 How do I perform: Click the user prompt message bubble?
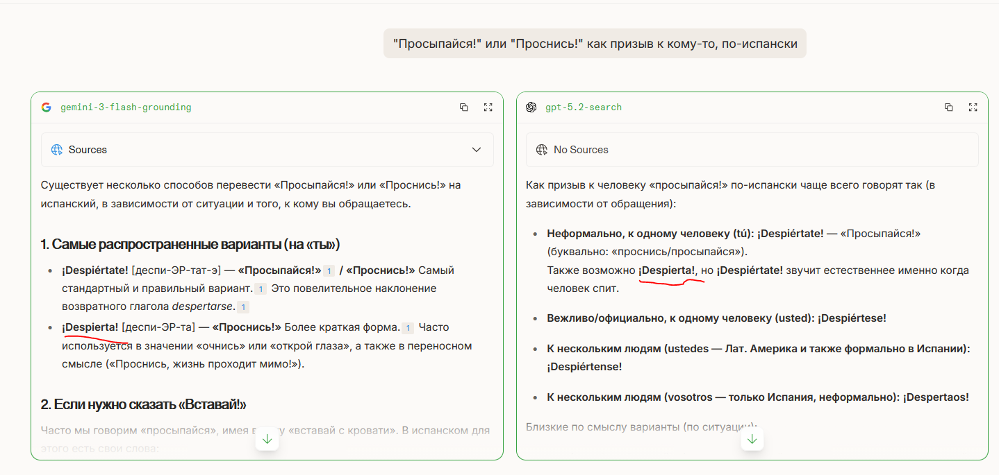click(x=595, y=44)
